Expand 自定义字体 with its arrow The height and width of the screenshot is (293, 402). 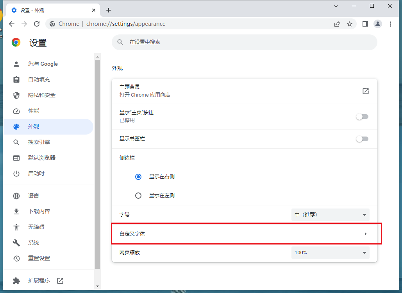(366, 234)
